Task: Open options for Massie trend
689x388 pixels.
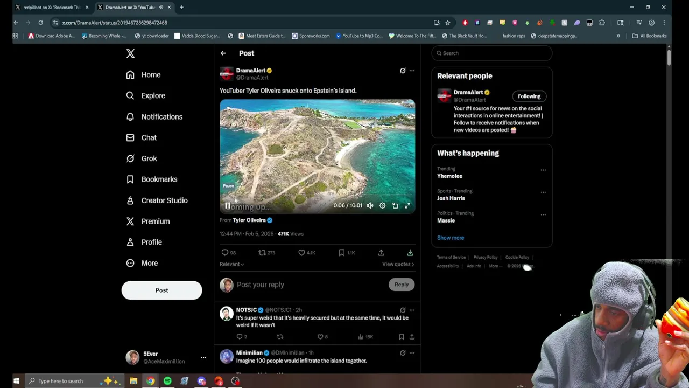Action: [543, 214]
